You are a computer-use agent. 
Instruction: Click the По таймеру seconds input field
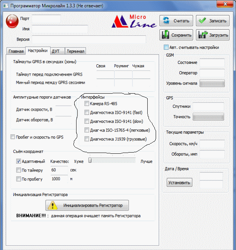pos(59,170)
